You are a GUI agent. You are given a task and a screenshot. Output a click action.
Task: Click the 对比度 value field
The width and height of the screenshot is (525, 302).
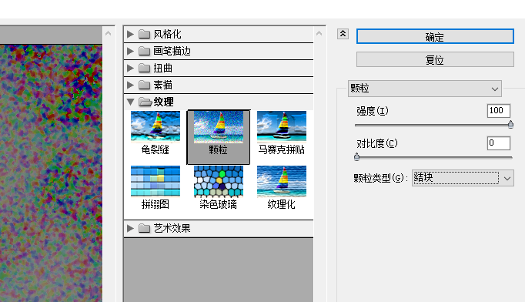[499, 143]
